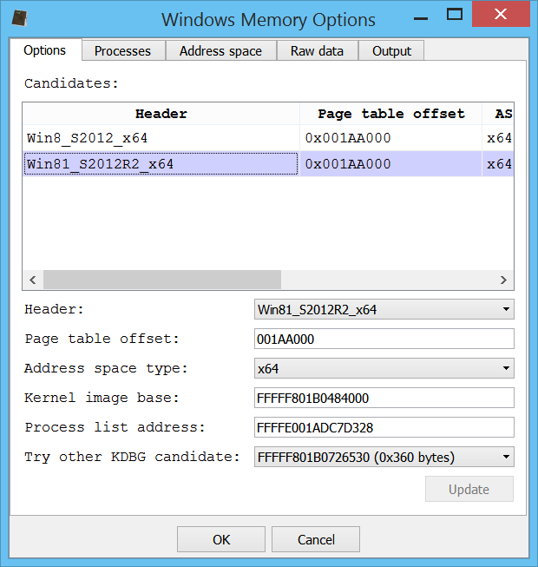This screenshot has height=567, width=538.
Task: Open the Try other KDBG candidate dropdown
Action: (x=384, y=457)
